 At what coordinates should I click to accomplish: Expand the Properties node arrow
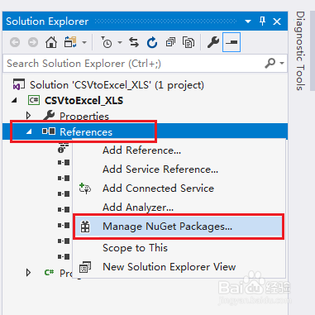tap(28, 116)
